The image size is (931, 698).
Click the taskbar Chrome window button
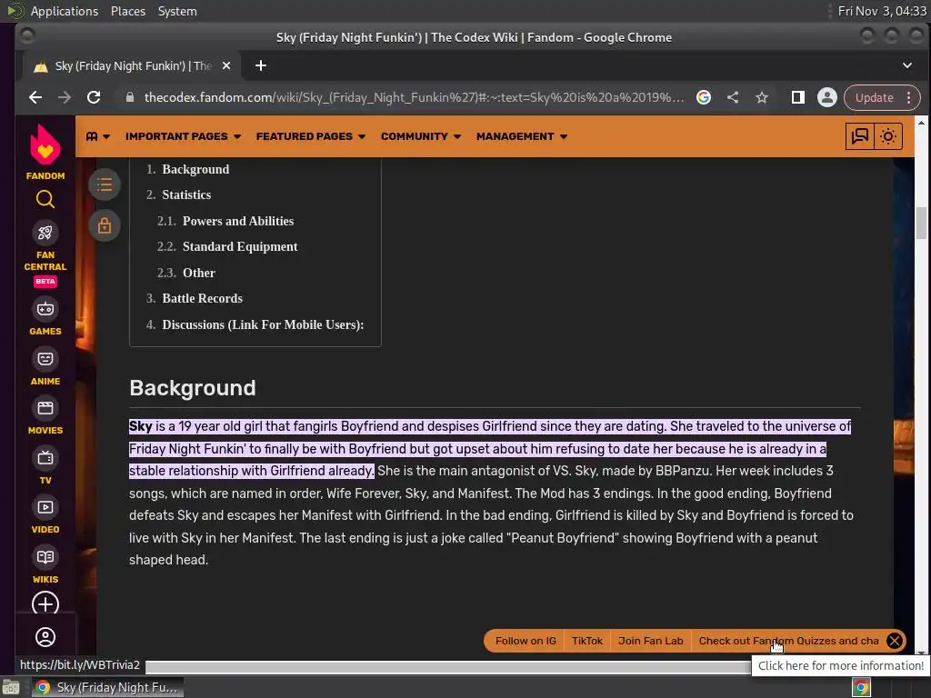107,687
